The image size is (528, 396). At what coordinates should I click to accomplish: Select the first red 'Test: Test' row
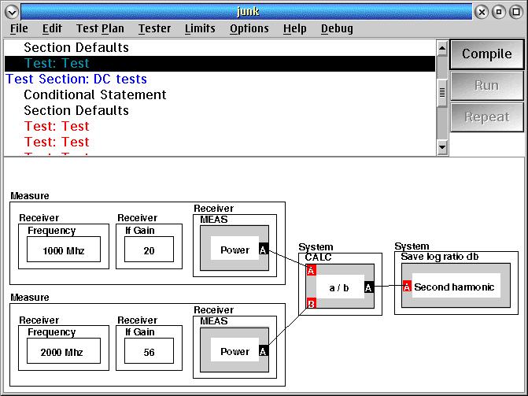tap(220, 127)
